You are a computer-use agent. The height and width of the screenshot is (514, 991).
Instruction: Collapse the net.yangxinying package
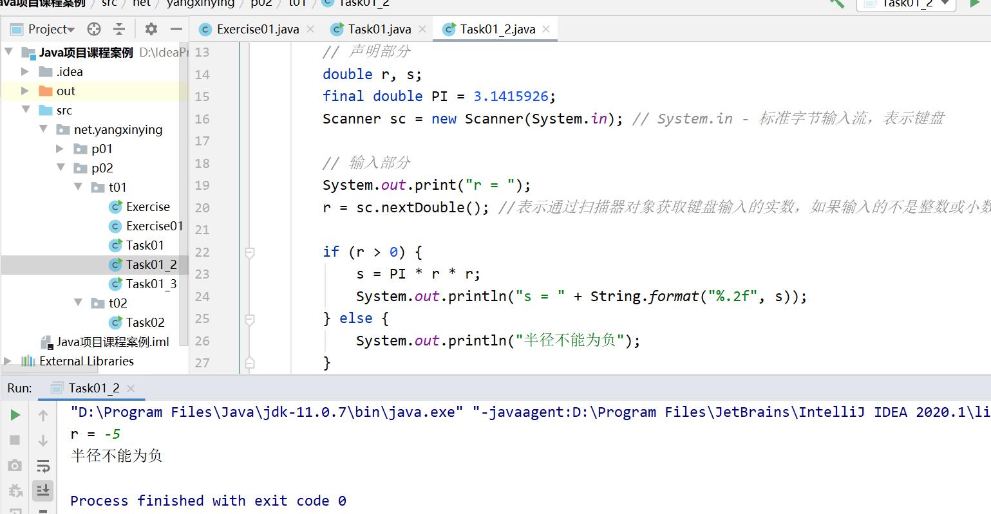point(44,129)
